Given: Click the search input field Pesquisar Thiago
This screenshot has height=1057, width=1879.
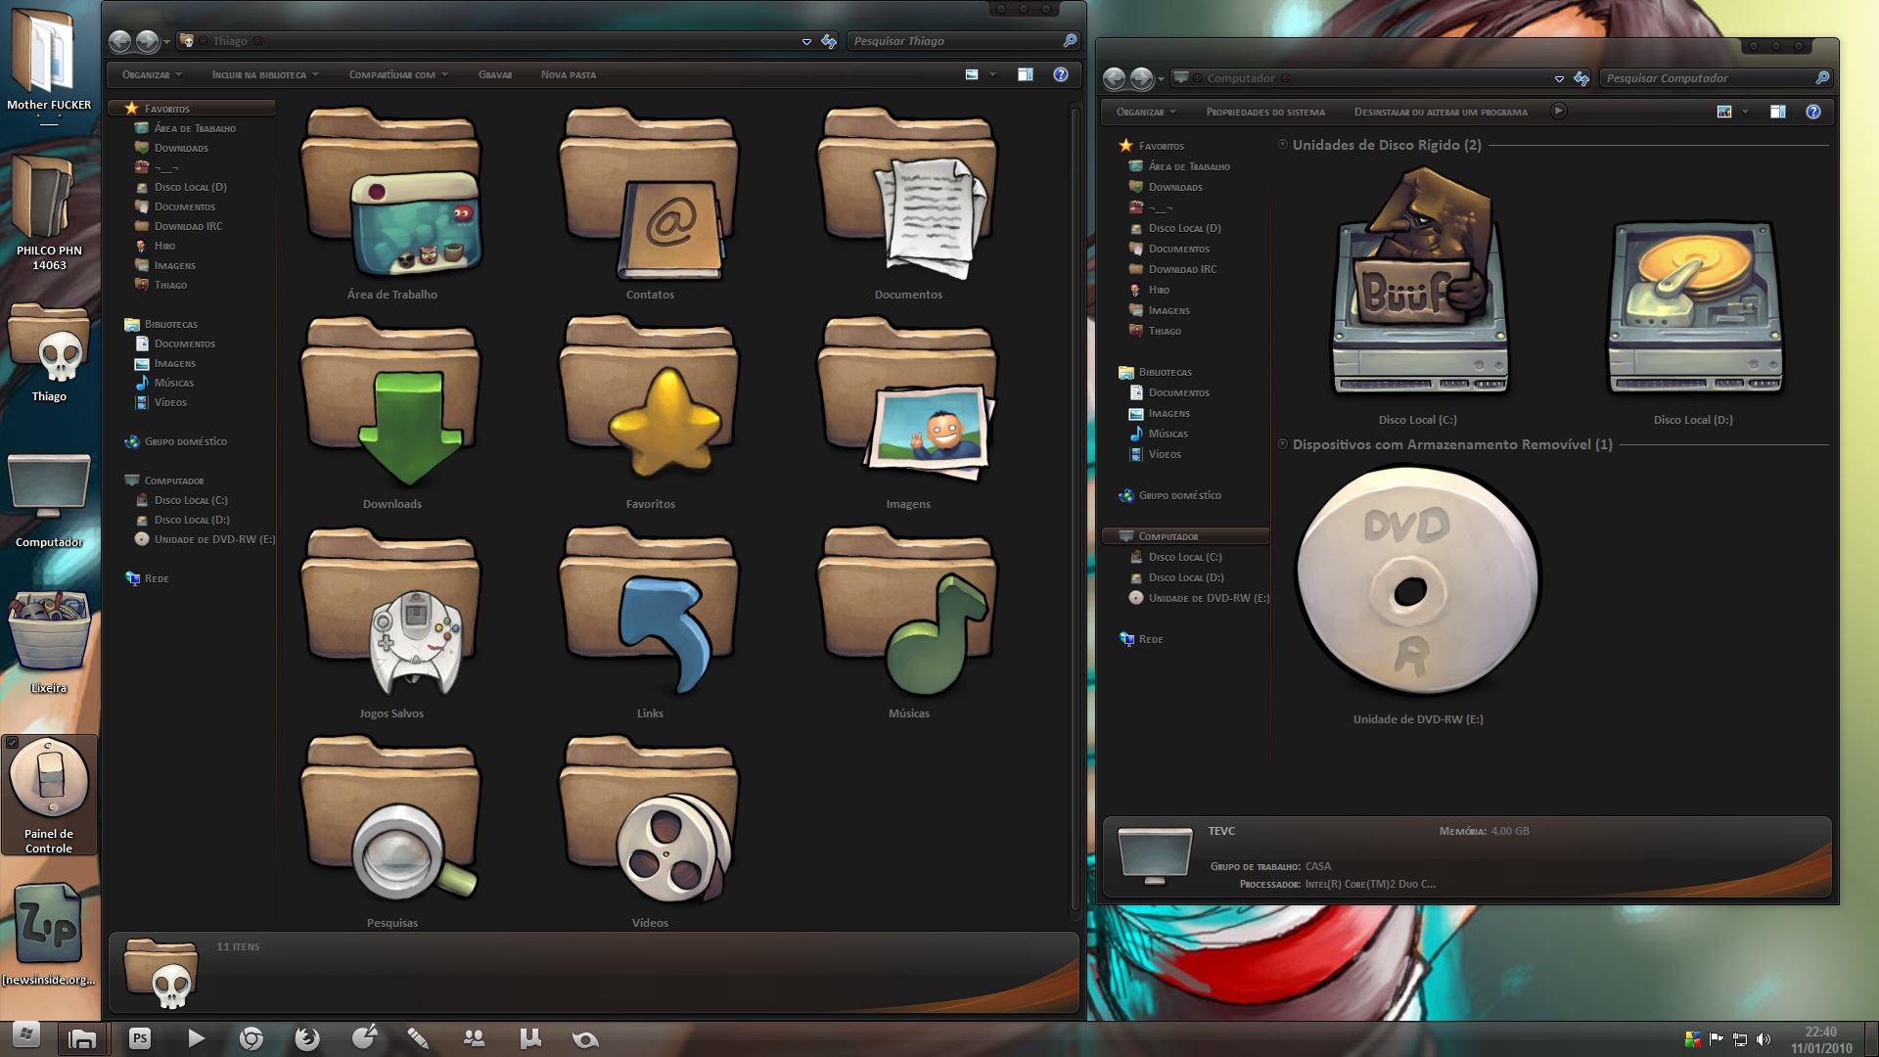Looking at the screenshot, I should coord(961,41).
